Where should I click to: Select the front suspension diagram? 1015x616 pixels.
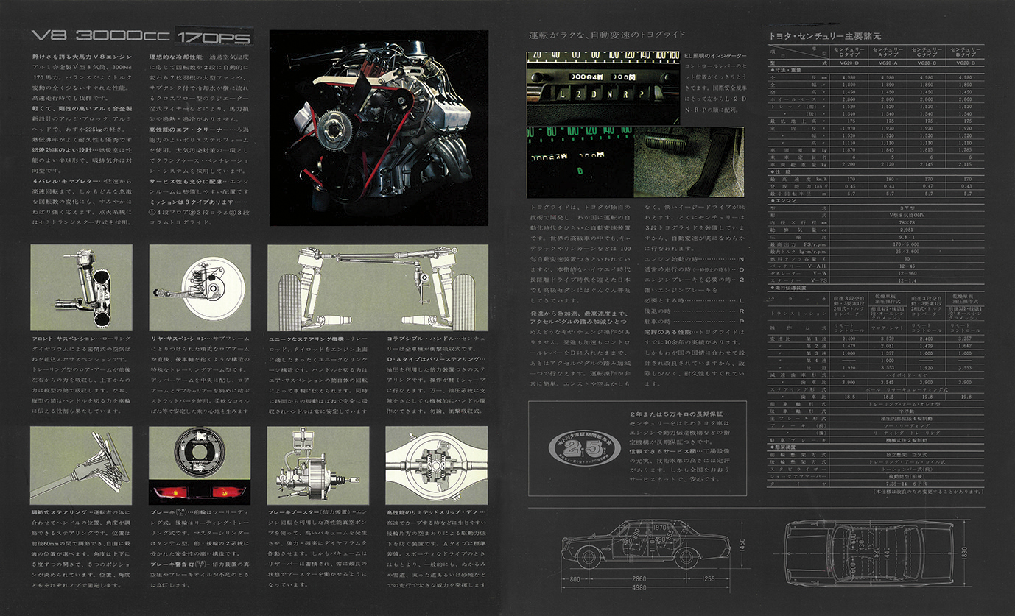point(82,287)
